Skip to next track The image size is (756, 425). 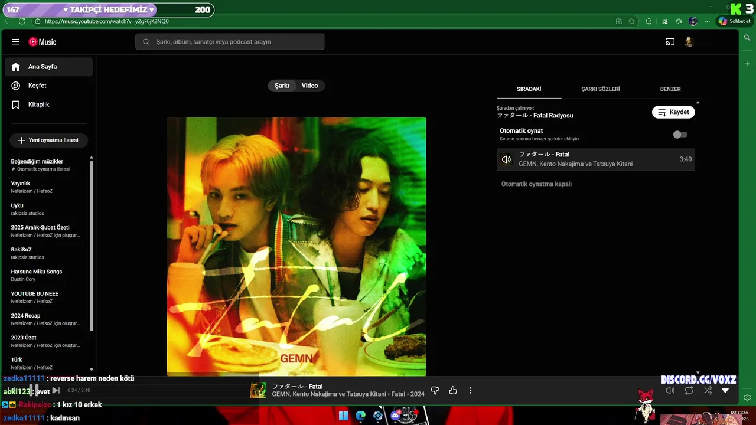click(x=56, y=390)
